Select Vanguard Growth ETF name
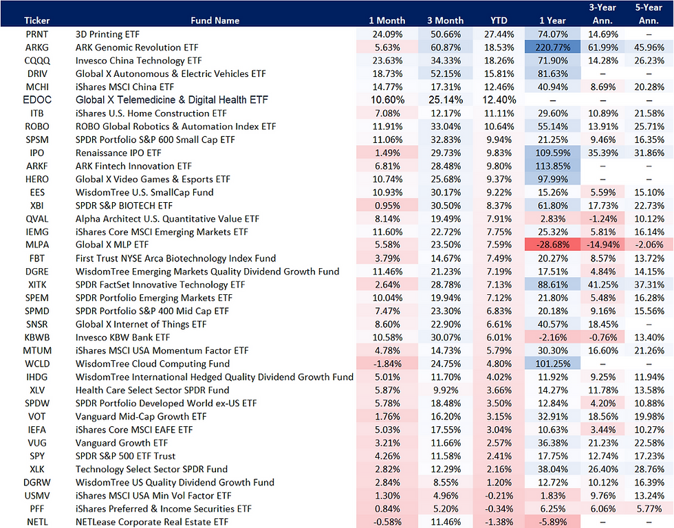The width and height of the screenshot is (674, 528). point(122,443)
